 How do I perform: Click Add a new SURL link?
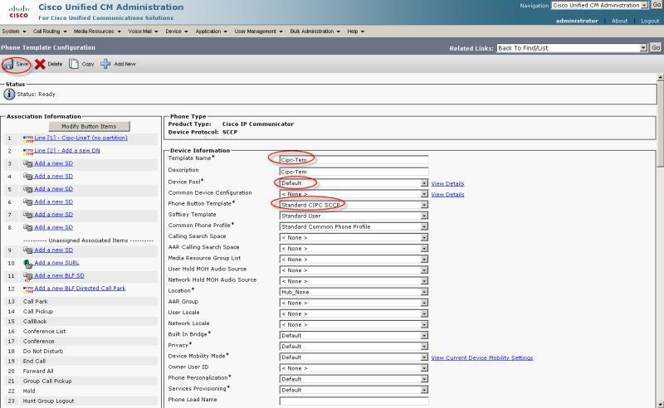coord(56,263)
